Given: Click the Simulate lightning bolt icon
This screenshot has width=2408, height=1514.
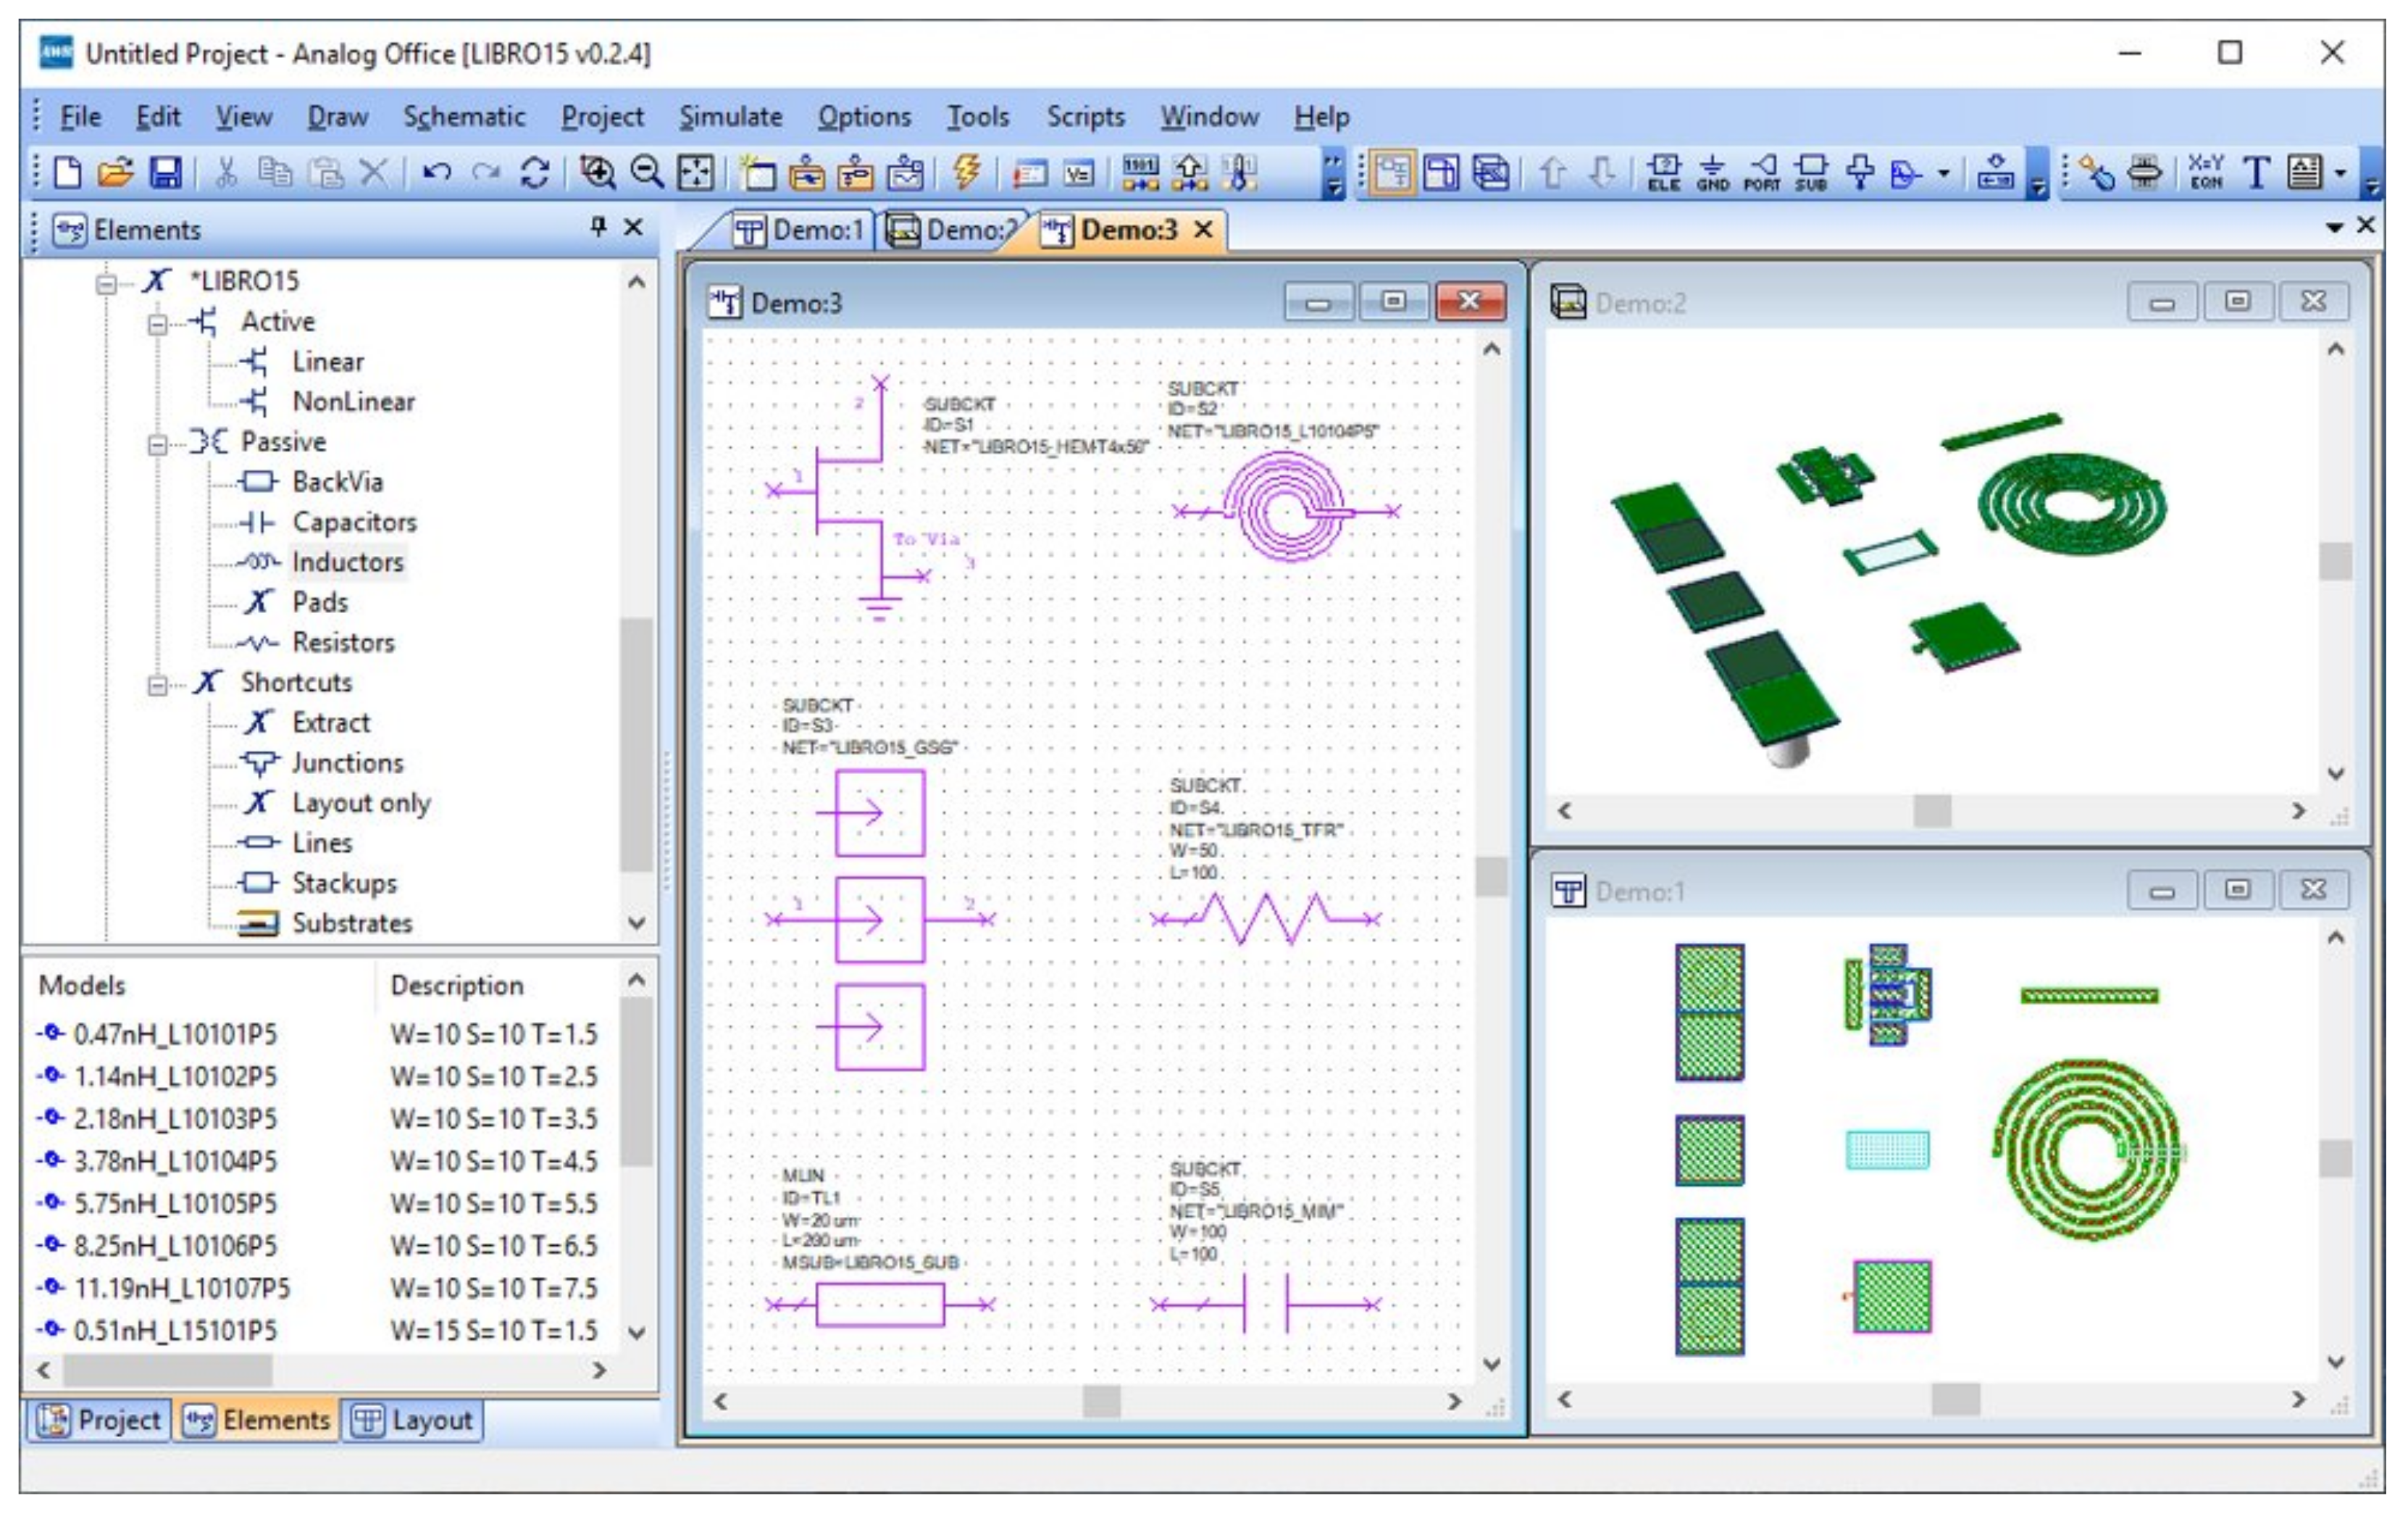Looking at the screenshot, I should 966,172.
